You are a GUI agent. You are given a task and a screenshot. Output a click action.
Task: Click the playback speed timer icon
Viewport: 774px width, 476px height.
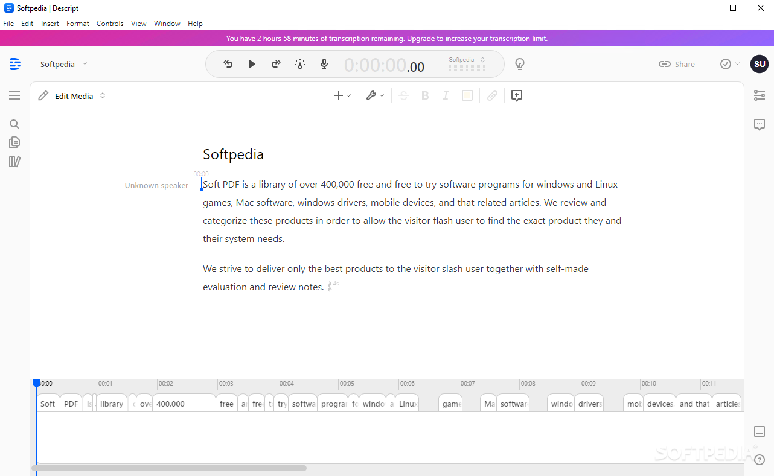[x=300, y=64]
